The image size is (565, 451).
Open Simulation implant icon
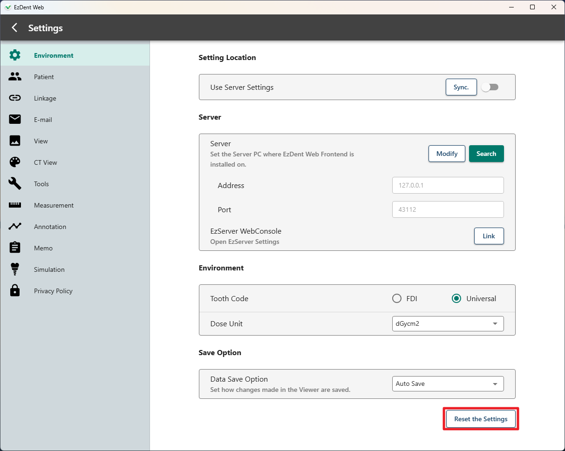(x=15, y=269)
